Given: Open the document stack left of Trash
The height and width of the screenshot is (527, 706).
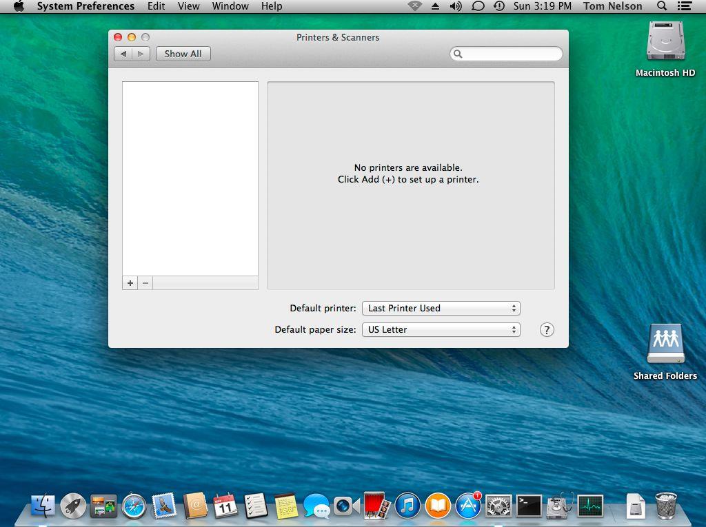Looking at the screenshot, I should (x=635, y=506).
